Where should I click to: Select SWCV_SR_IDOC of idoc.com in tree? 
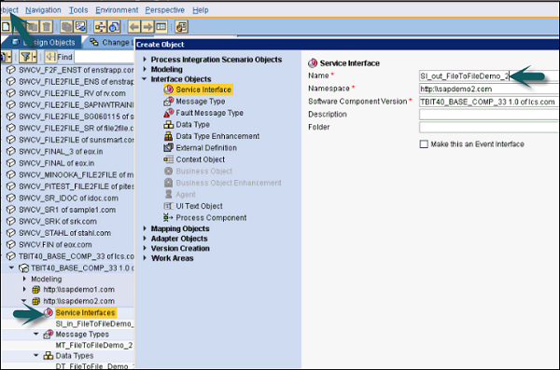68,198
